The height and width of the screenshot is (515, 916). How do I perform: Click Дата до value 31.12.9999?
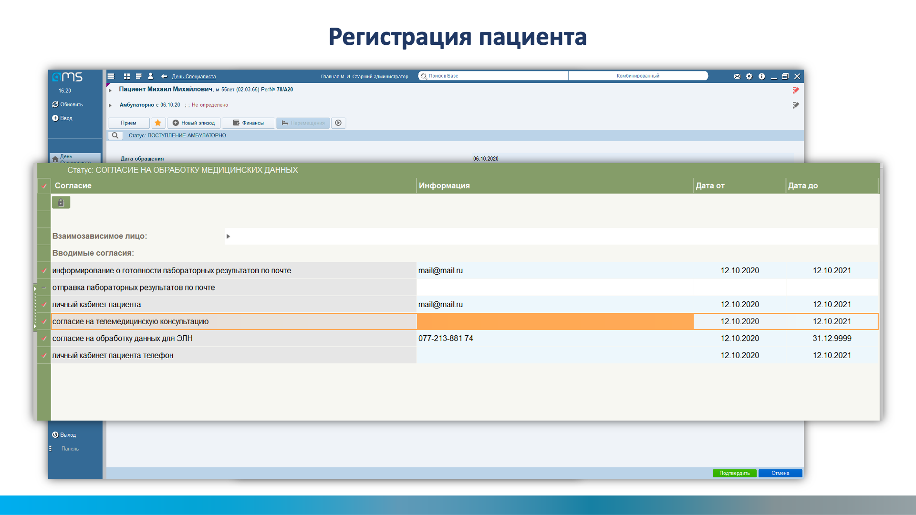tap(832, 339)
